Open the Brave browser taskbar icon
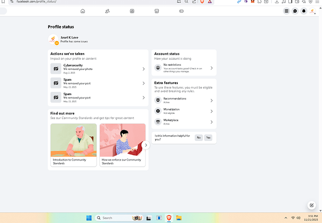 point(169,218)
